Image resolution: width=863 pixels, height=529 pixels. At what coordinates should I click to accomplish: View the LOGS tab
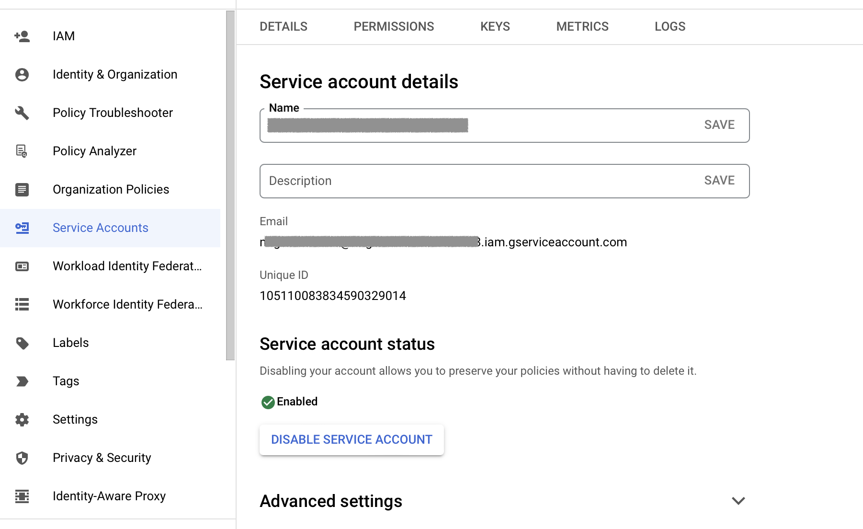point(670,27)
